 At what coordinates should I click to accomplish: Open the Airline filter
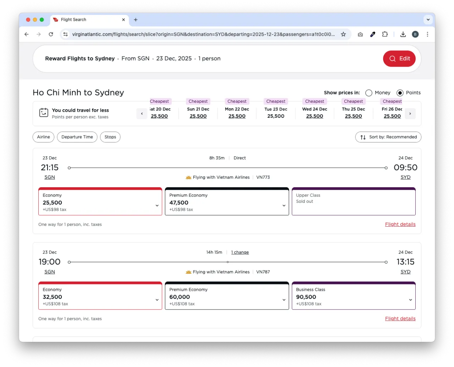click(44, 137)
